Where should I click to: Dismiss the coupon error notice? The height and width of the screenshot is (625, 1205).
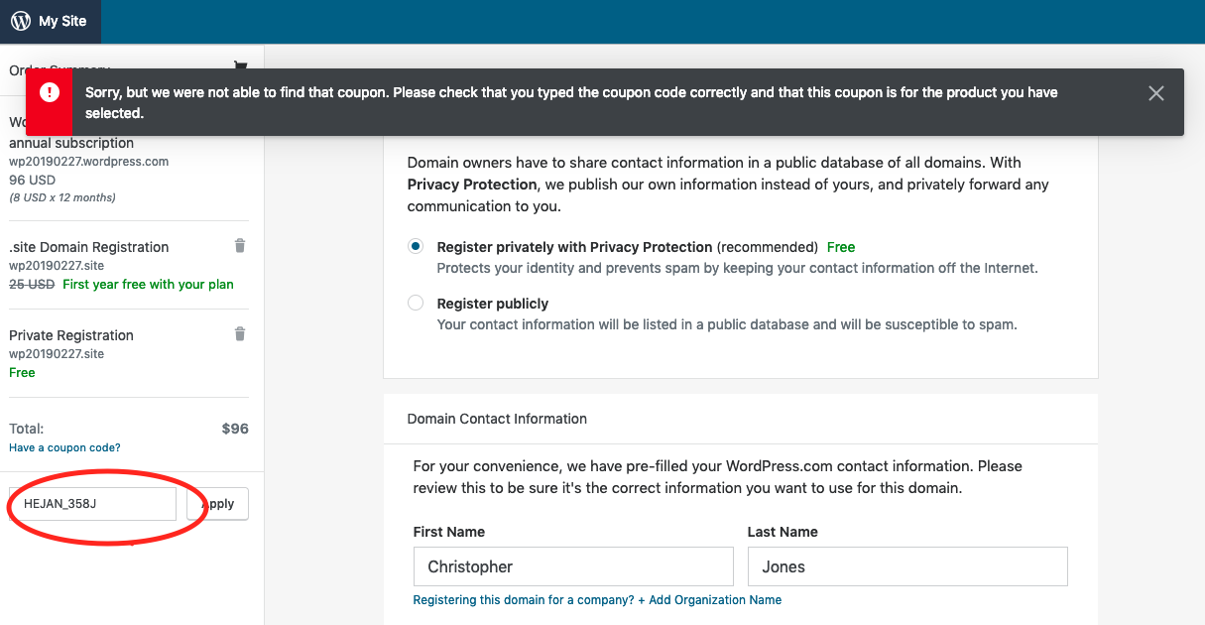(x=1155, y=93)
